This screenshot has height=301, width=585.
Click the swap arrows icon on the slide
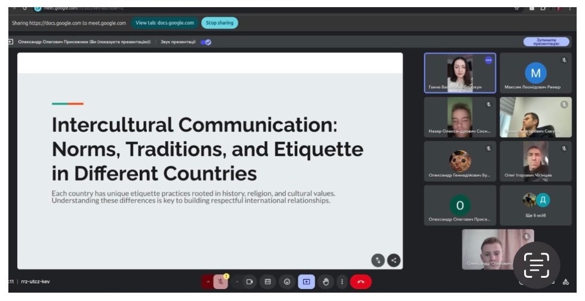(x=378, y=260)
